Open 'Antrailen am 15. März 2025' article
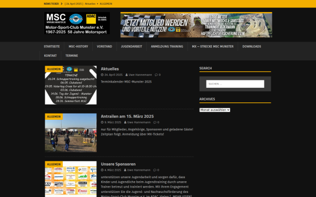316x197 pixels. [127, 117]
